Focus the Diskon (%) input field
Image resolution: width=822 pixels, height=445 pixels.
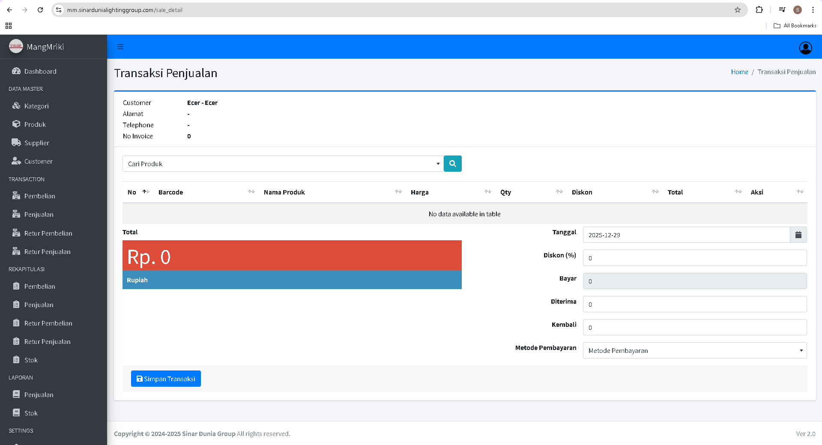(695, 258)
